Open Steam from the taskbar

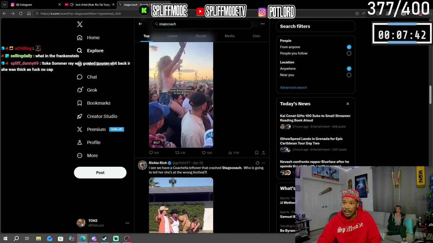tap(105, 239)
